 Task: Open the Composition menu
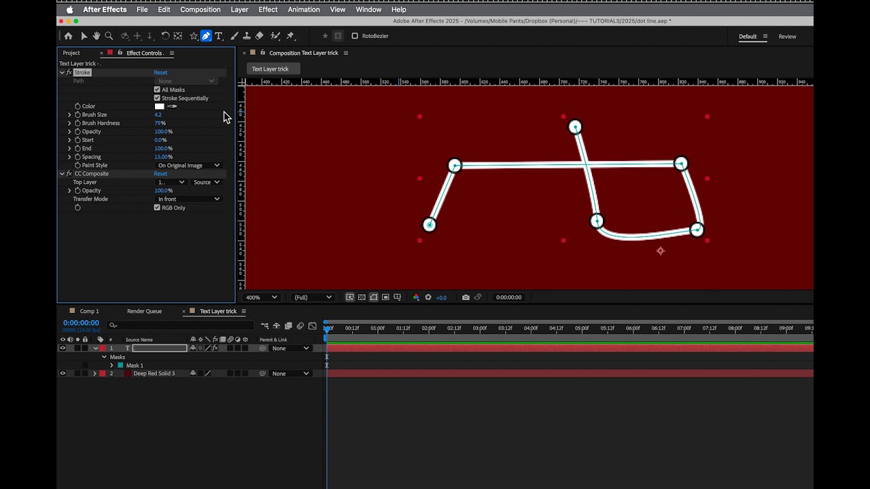pyautogui.click(x=201, y=10)
